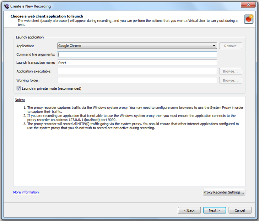
Task: Go back with the Back button
Action: click(189, 210)
